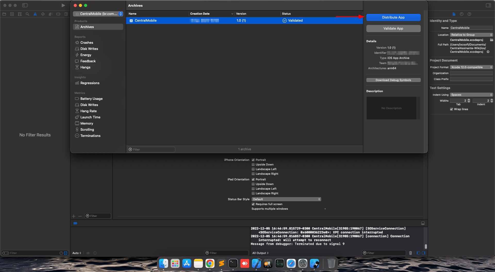Sort archives by Creation Date column
The width and height of the screenshot is (495, 272).
point(211,14)
